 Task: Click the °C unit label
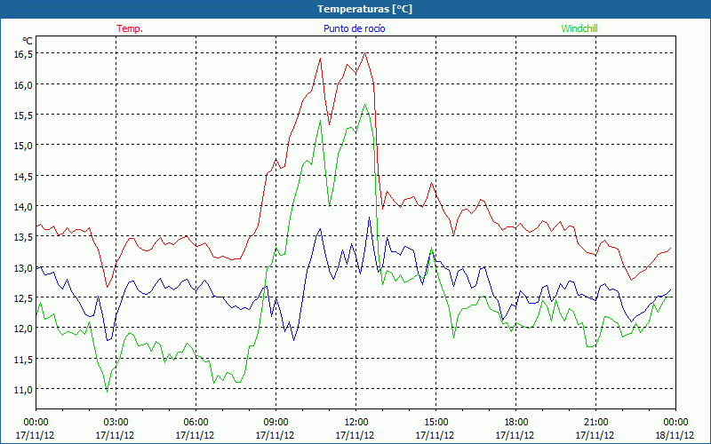click(x=28, y=41)
